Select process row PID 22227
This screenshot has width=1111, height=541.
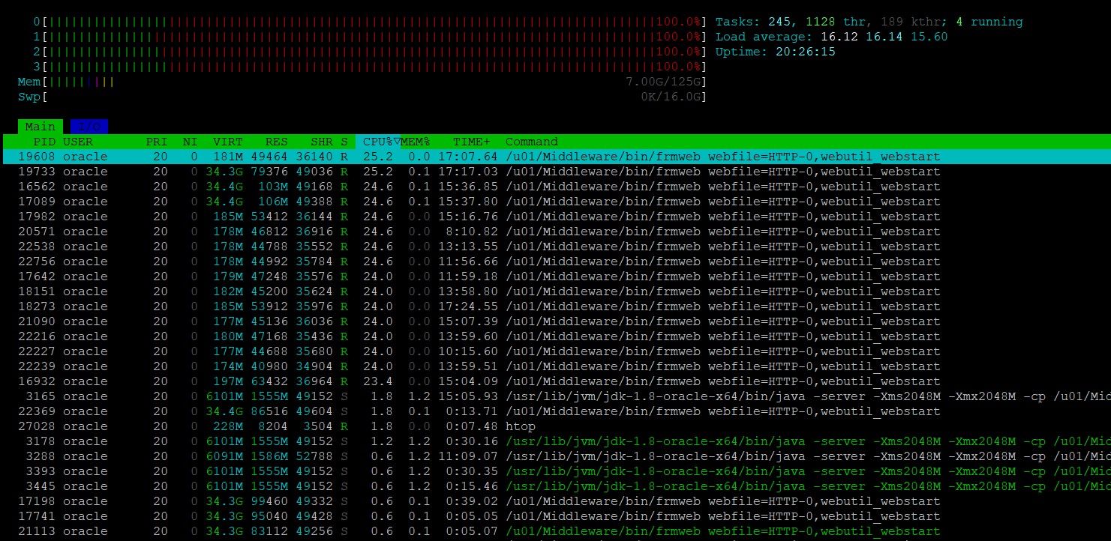[555, 351]
